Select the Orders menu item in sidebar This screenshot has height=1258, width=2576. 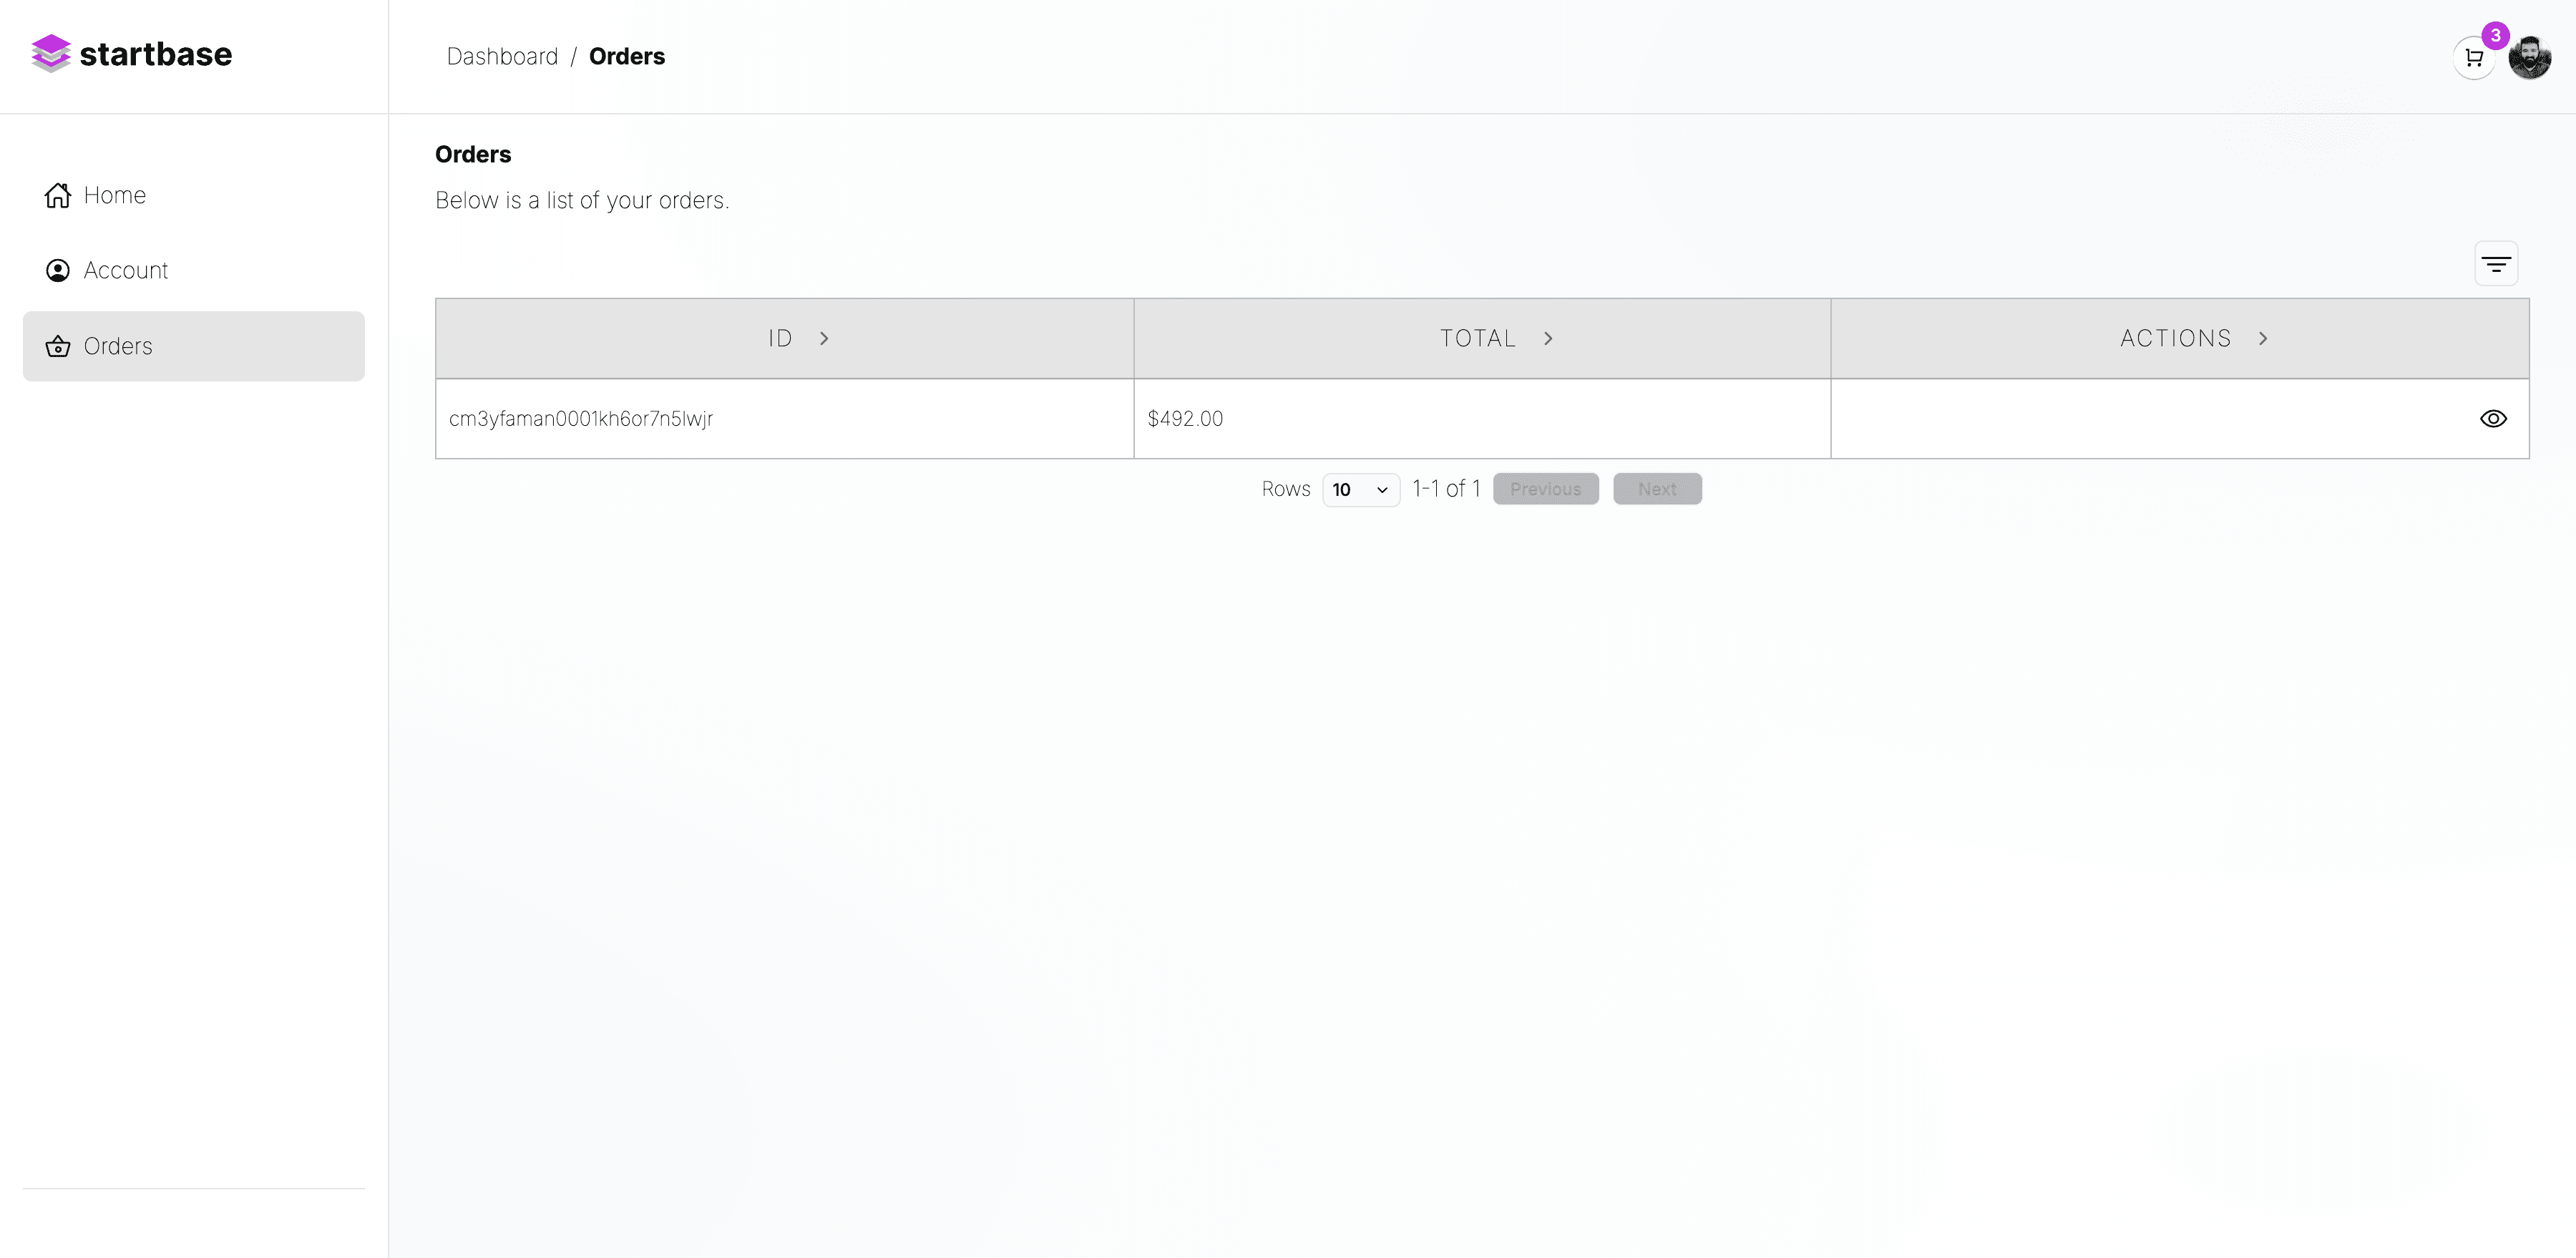pyautogui.click(x=192, y=345)
